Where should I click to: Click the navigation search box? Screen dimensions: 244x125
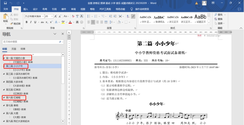click(x=30, y=42)
